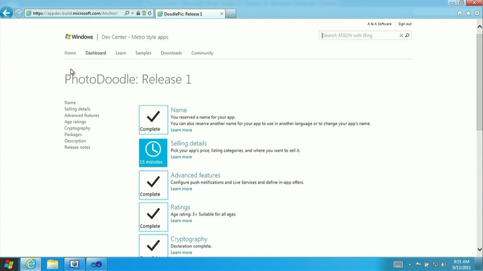The width and height of the screenshot is (483, 271).
Task: Open File Explorer folder taskbar icon
Action: tap(52, 264)
